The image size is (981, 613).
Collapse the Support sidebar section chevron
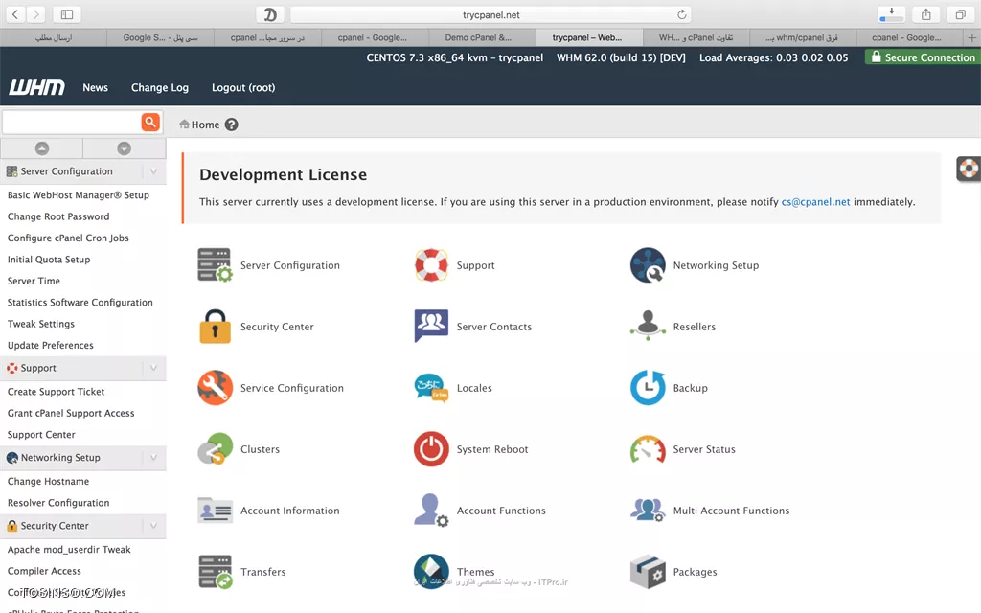tap(153, 368)
